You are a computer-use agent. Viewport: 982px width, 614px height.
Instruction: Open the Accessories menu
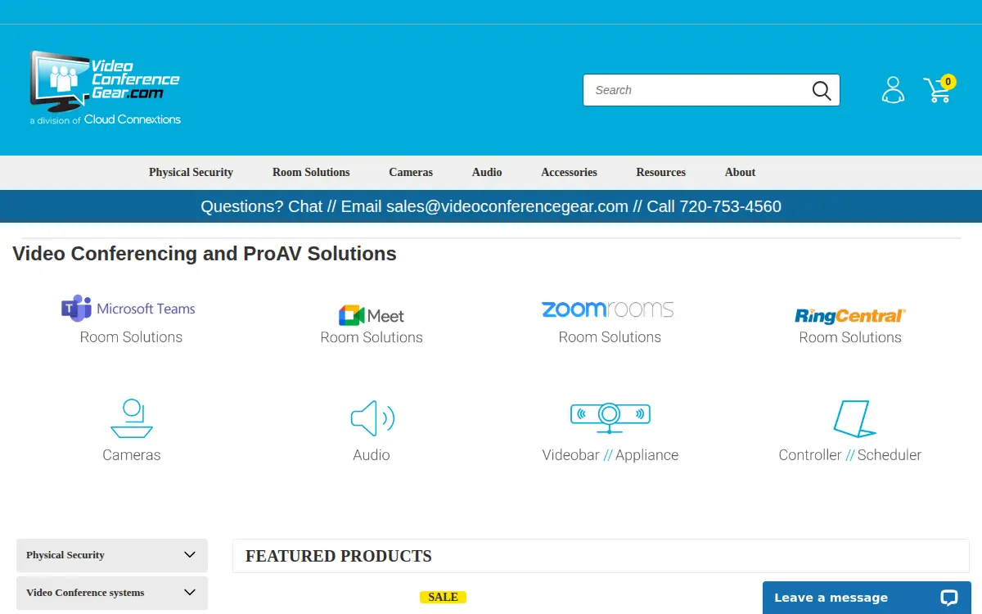[x=569, y=173]
